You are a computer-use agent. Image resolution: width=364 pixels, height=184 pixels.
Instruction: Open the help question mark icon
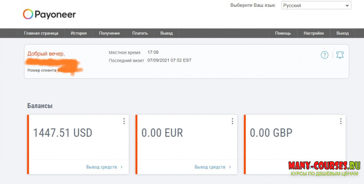pyautogui.click(x=324, y=55)
